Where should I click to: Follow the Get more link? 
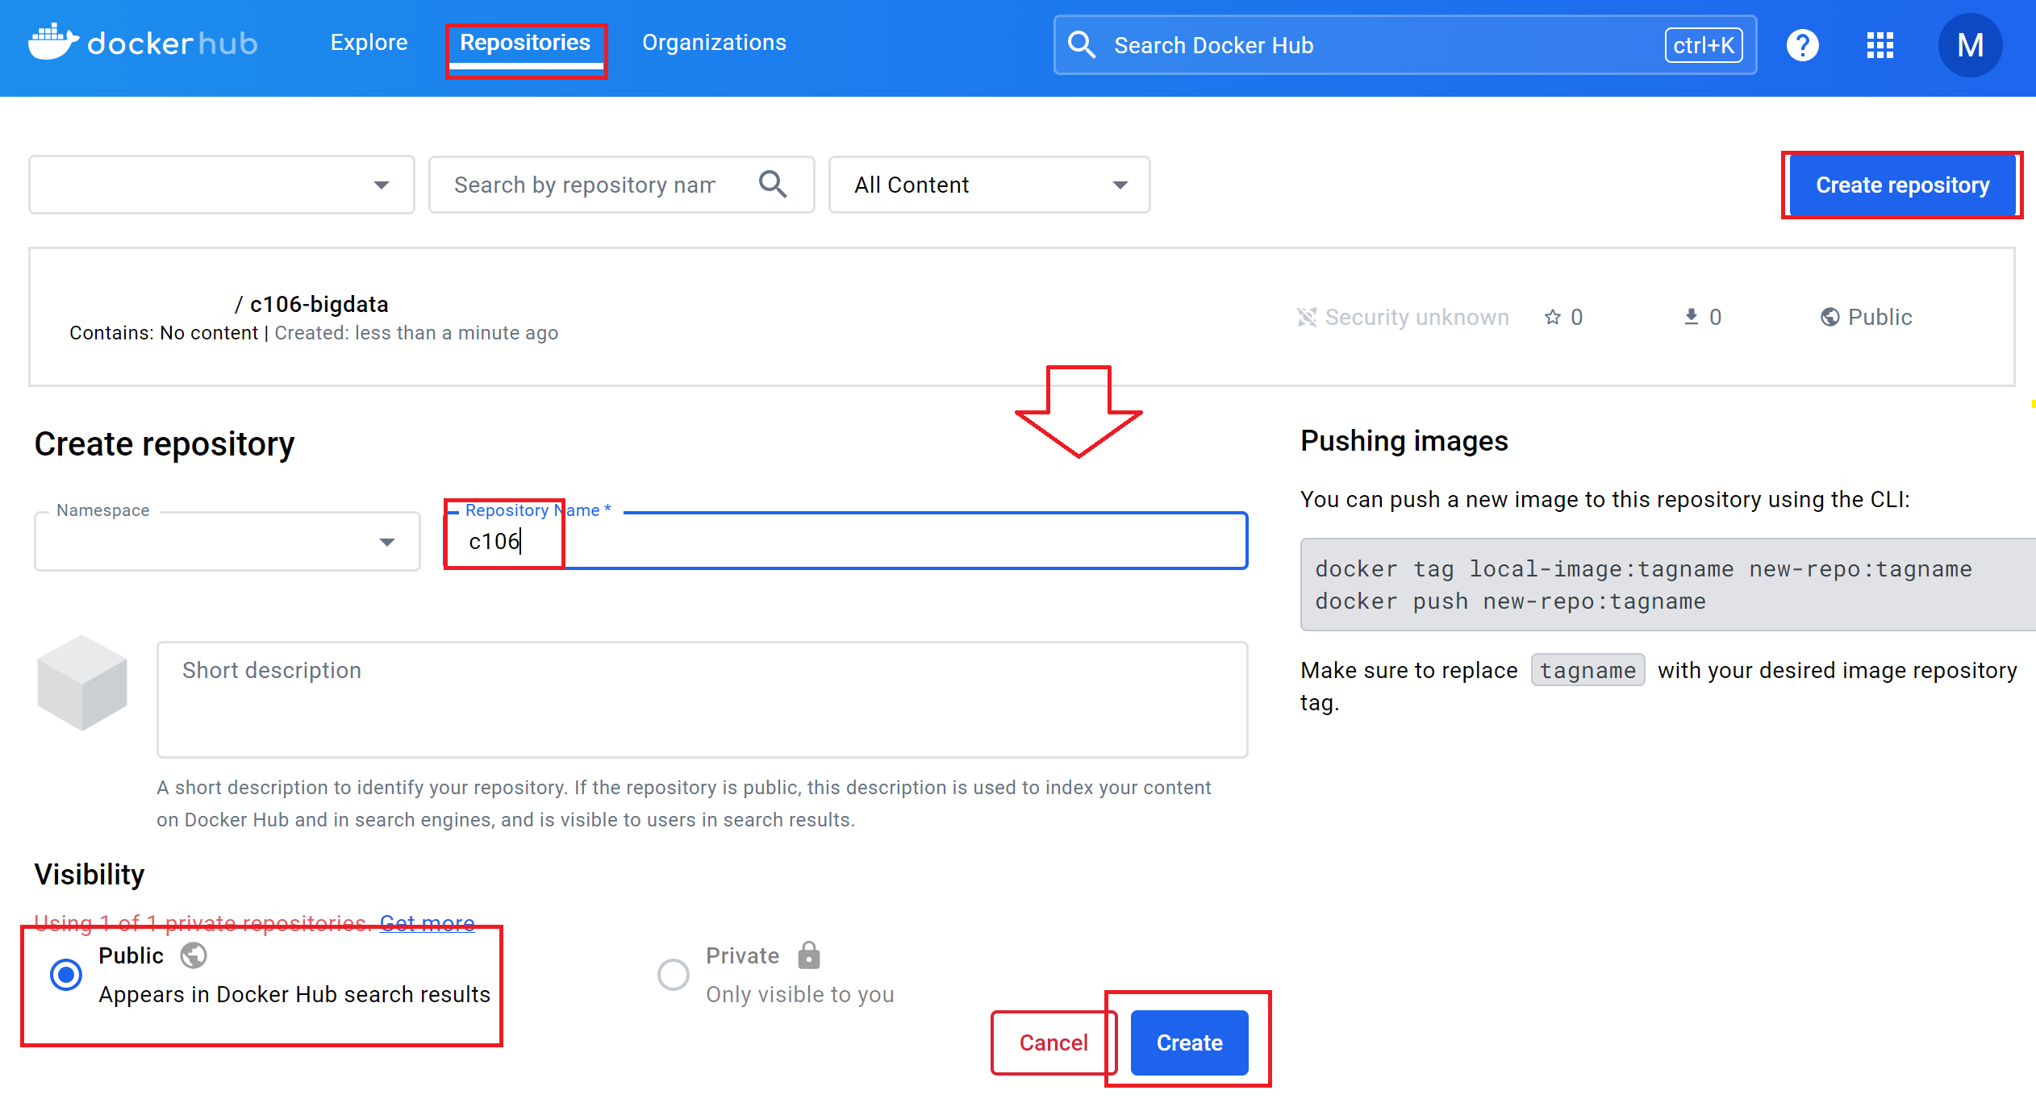pos(427,922)
